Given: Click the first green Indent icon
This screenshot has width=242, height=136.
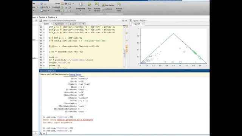Looking at the screenshot, I should click(62, 11).
